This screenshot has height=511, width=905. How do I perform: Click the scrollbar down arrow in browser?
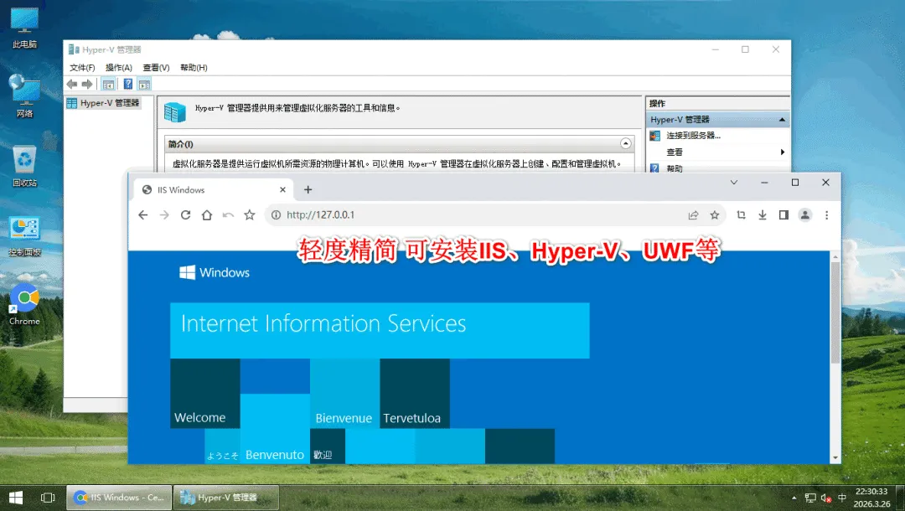click(x=835, y=458)
